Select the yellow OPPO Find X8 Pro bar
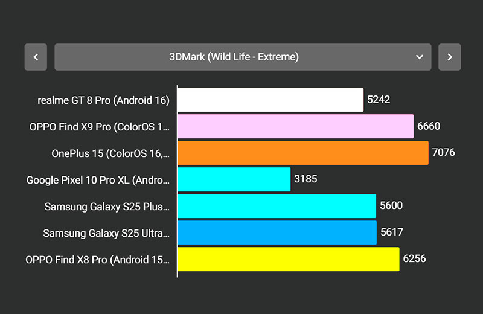Viewport: 483px width, 314px height. pos(288,259)
